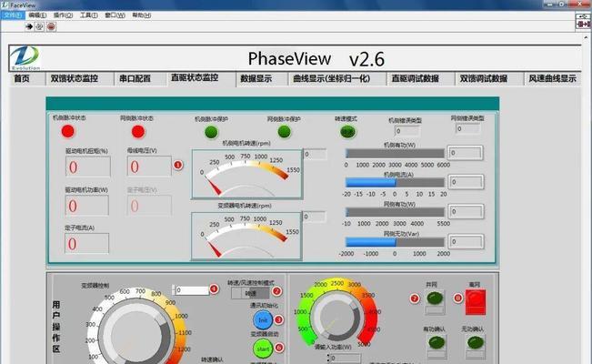The height and width of the screenshot is (364, 592).
Task: Click the 网侧有功(W) progress bar
Action: tap(395, 212)
